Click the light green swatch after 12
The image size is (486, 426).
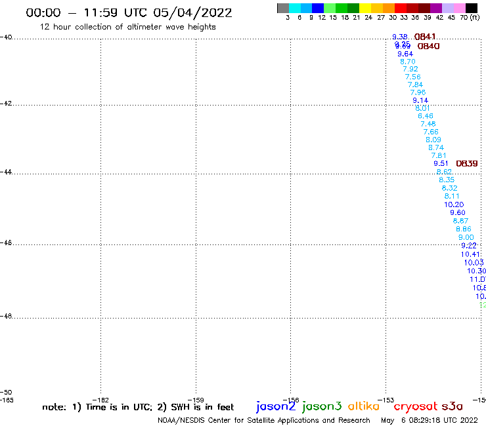(330, 8)
